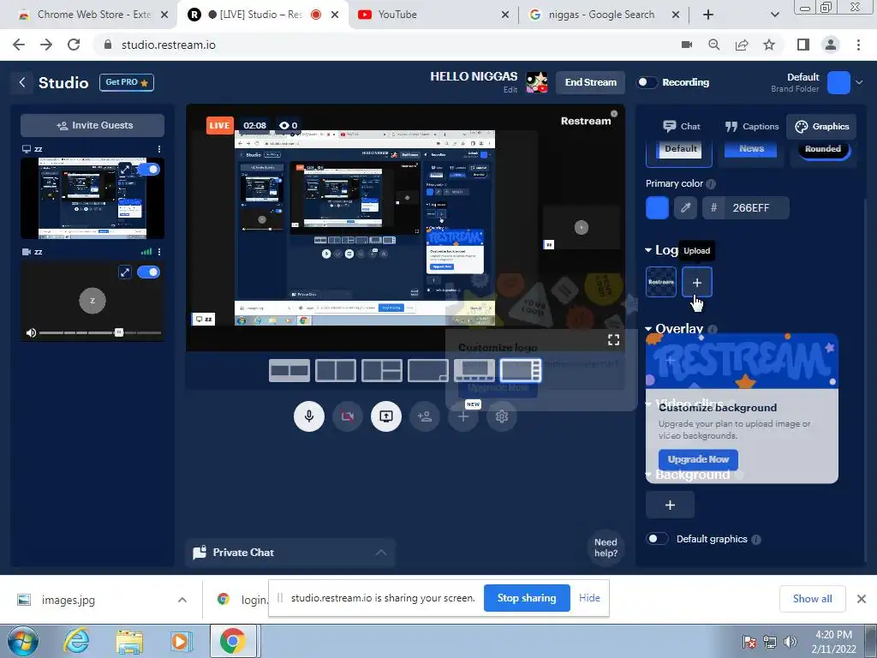This screenshot has width=877, height=658.
Task: Toggle the Recording switch
Action: 647,82
